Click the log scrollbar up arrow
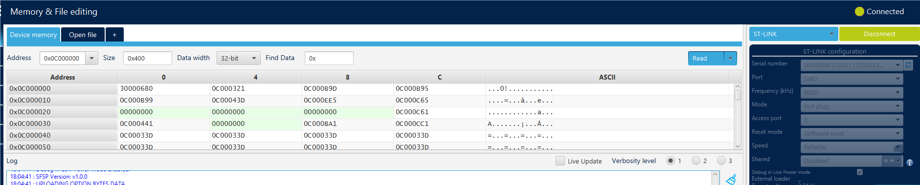Screen dimensions: 920x185 point(716,174)
